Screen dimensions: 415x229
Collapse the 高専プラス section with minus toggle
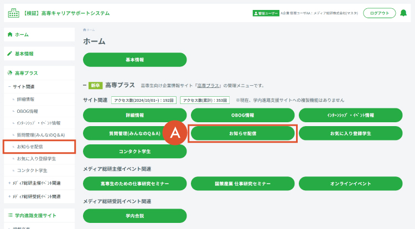click(x=85, y=85)
